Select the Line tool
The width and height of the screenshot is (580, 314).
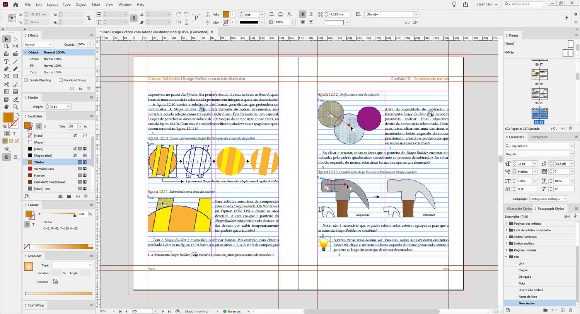click(15, 62)
